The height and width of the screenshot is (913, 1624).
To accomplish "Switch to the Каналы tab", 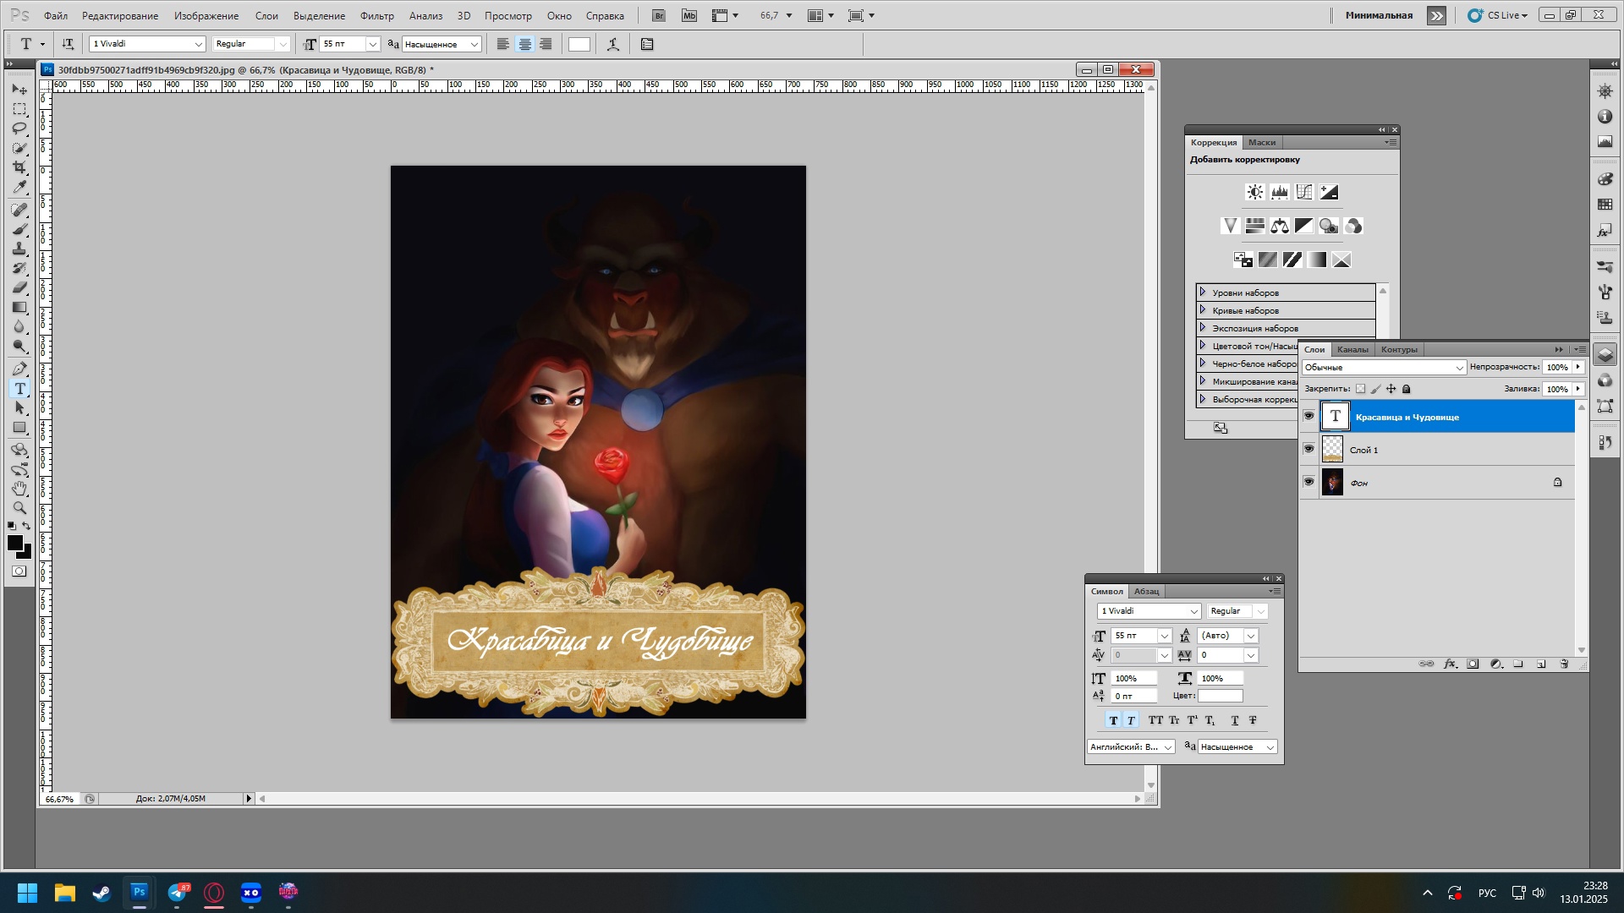I will coord(1352,350).
